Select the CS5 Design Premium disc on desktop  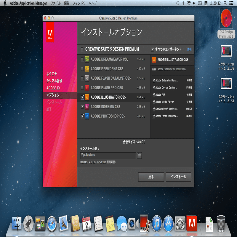(226, 23)
